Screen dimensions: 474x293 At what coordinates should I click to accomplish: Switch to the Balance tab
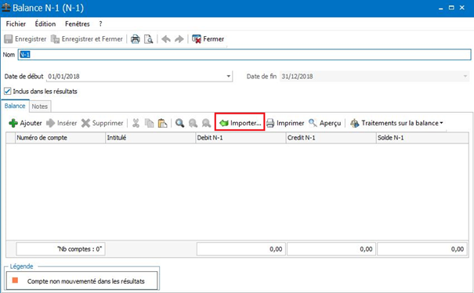click(x=15, y=106)
